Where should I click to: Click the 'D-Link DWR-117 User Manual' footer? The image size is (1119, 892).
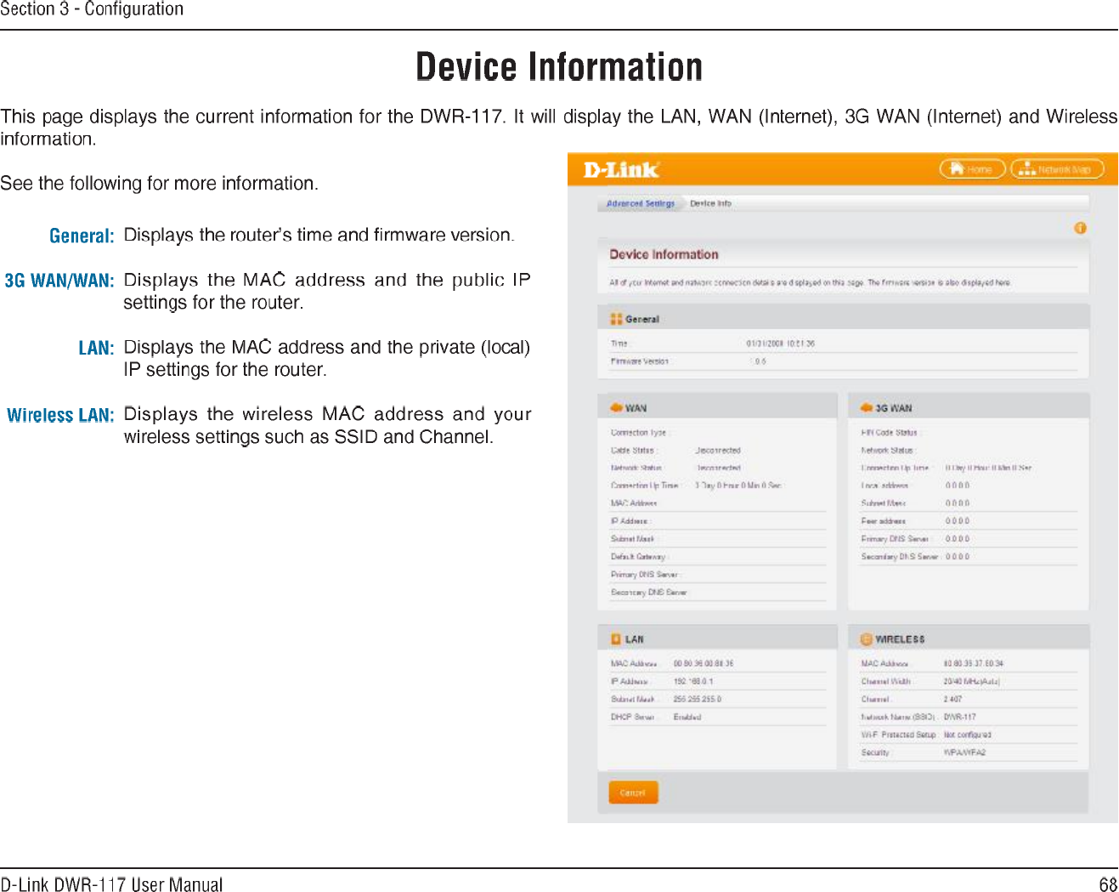[x=111, y=884]
